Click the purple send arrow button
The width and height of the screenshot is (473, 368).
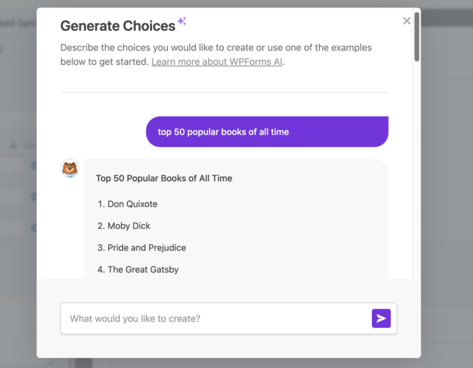coord(381,318)
